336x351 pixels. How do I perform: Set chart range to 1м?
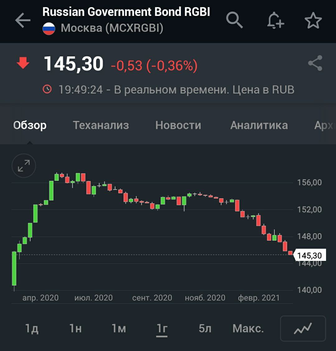pyautogui.click(x=119, y=329)
